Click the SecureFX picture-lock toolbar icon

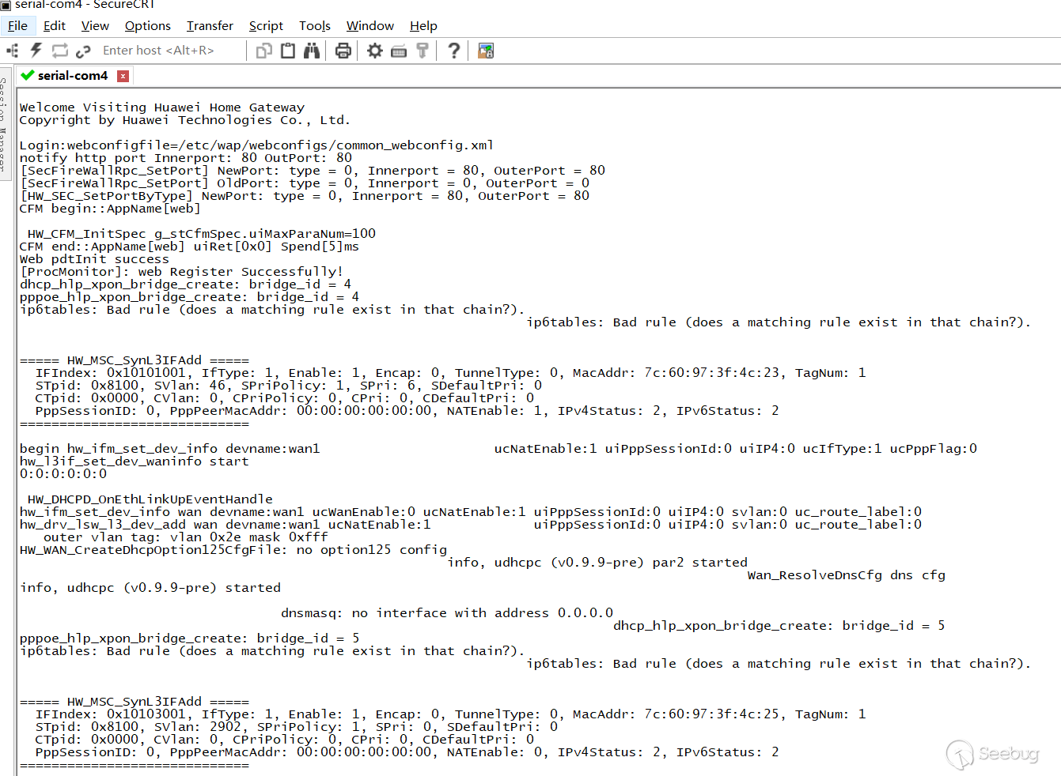pos(486,51)
